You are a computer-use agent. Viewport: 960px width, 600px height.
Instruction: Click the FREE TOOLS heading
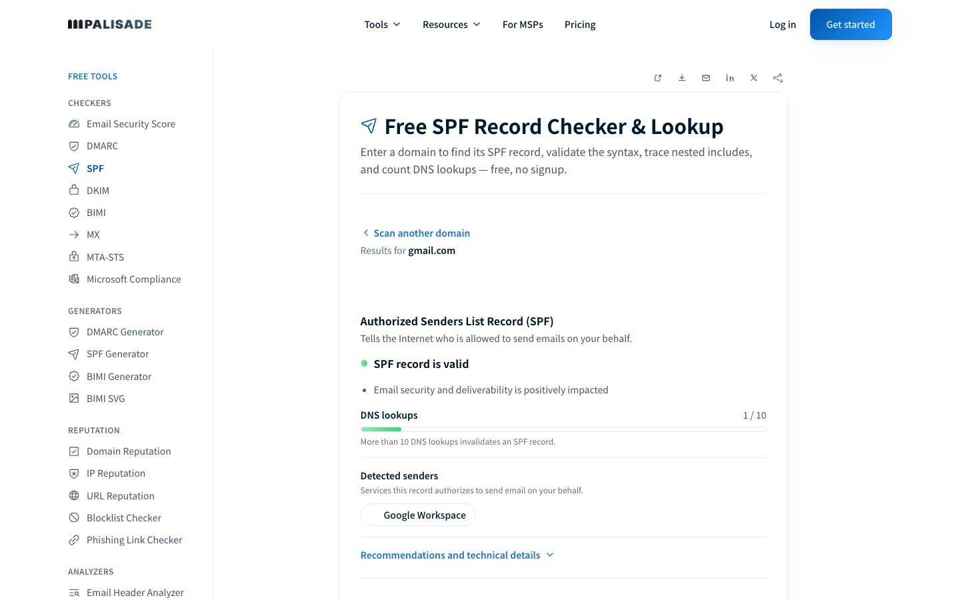(93, 77)
